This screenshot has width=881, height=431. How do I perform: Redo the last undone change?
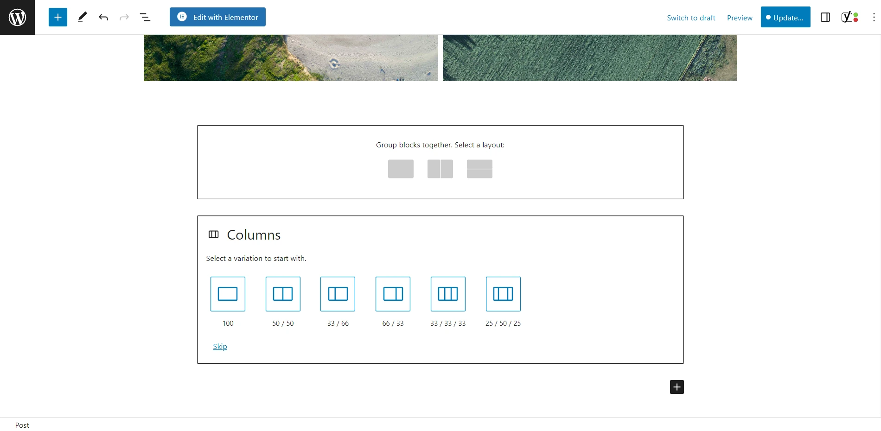pyautogui.click(x=124, y=18)
